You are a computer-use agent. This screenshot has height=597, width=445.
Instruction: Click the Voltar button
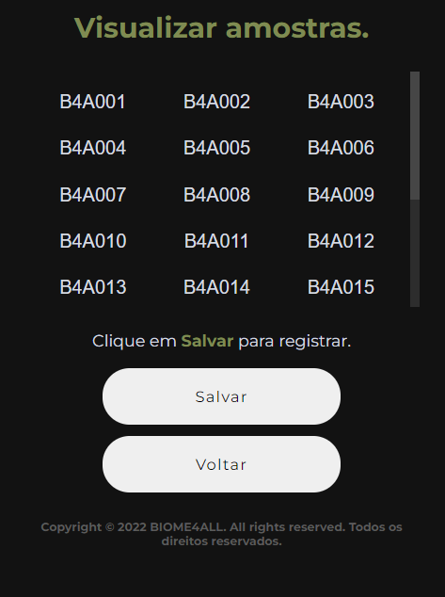pos(221,464)
